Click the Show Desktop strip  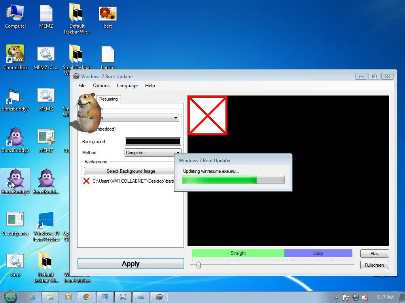403,297
